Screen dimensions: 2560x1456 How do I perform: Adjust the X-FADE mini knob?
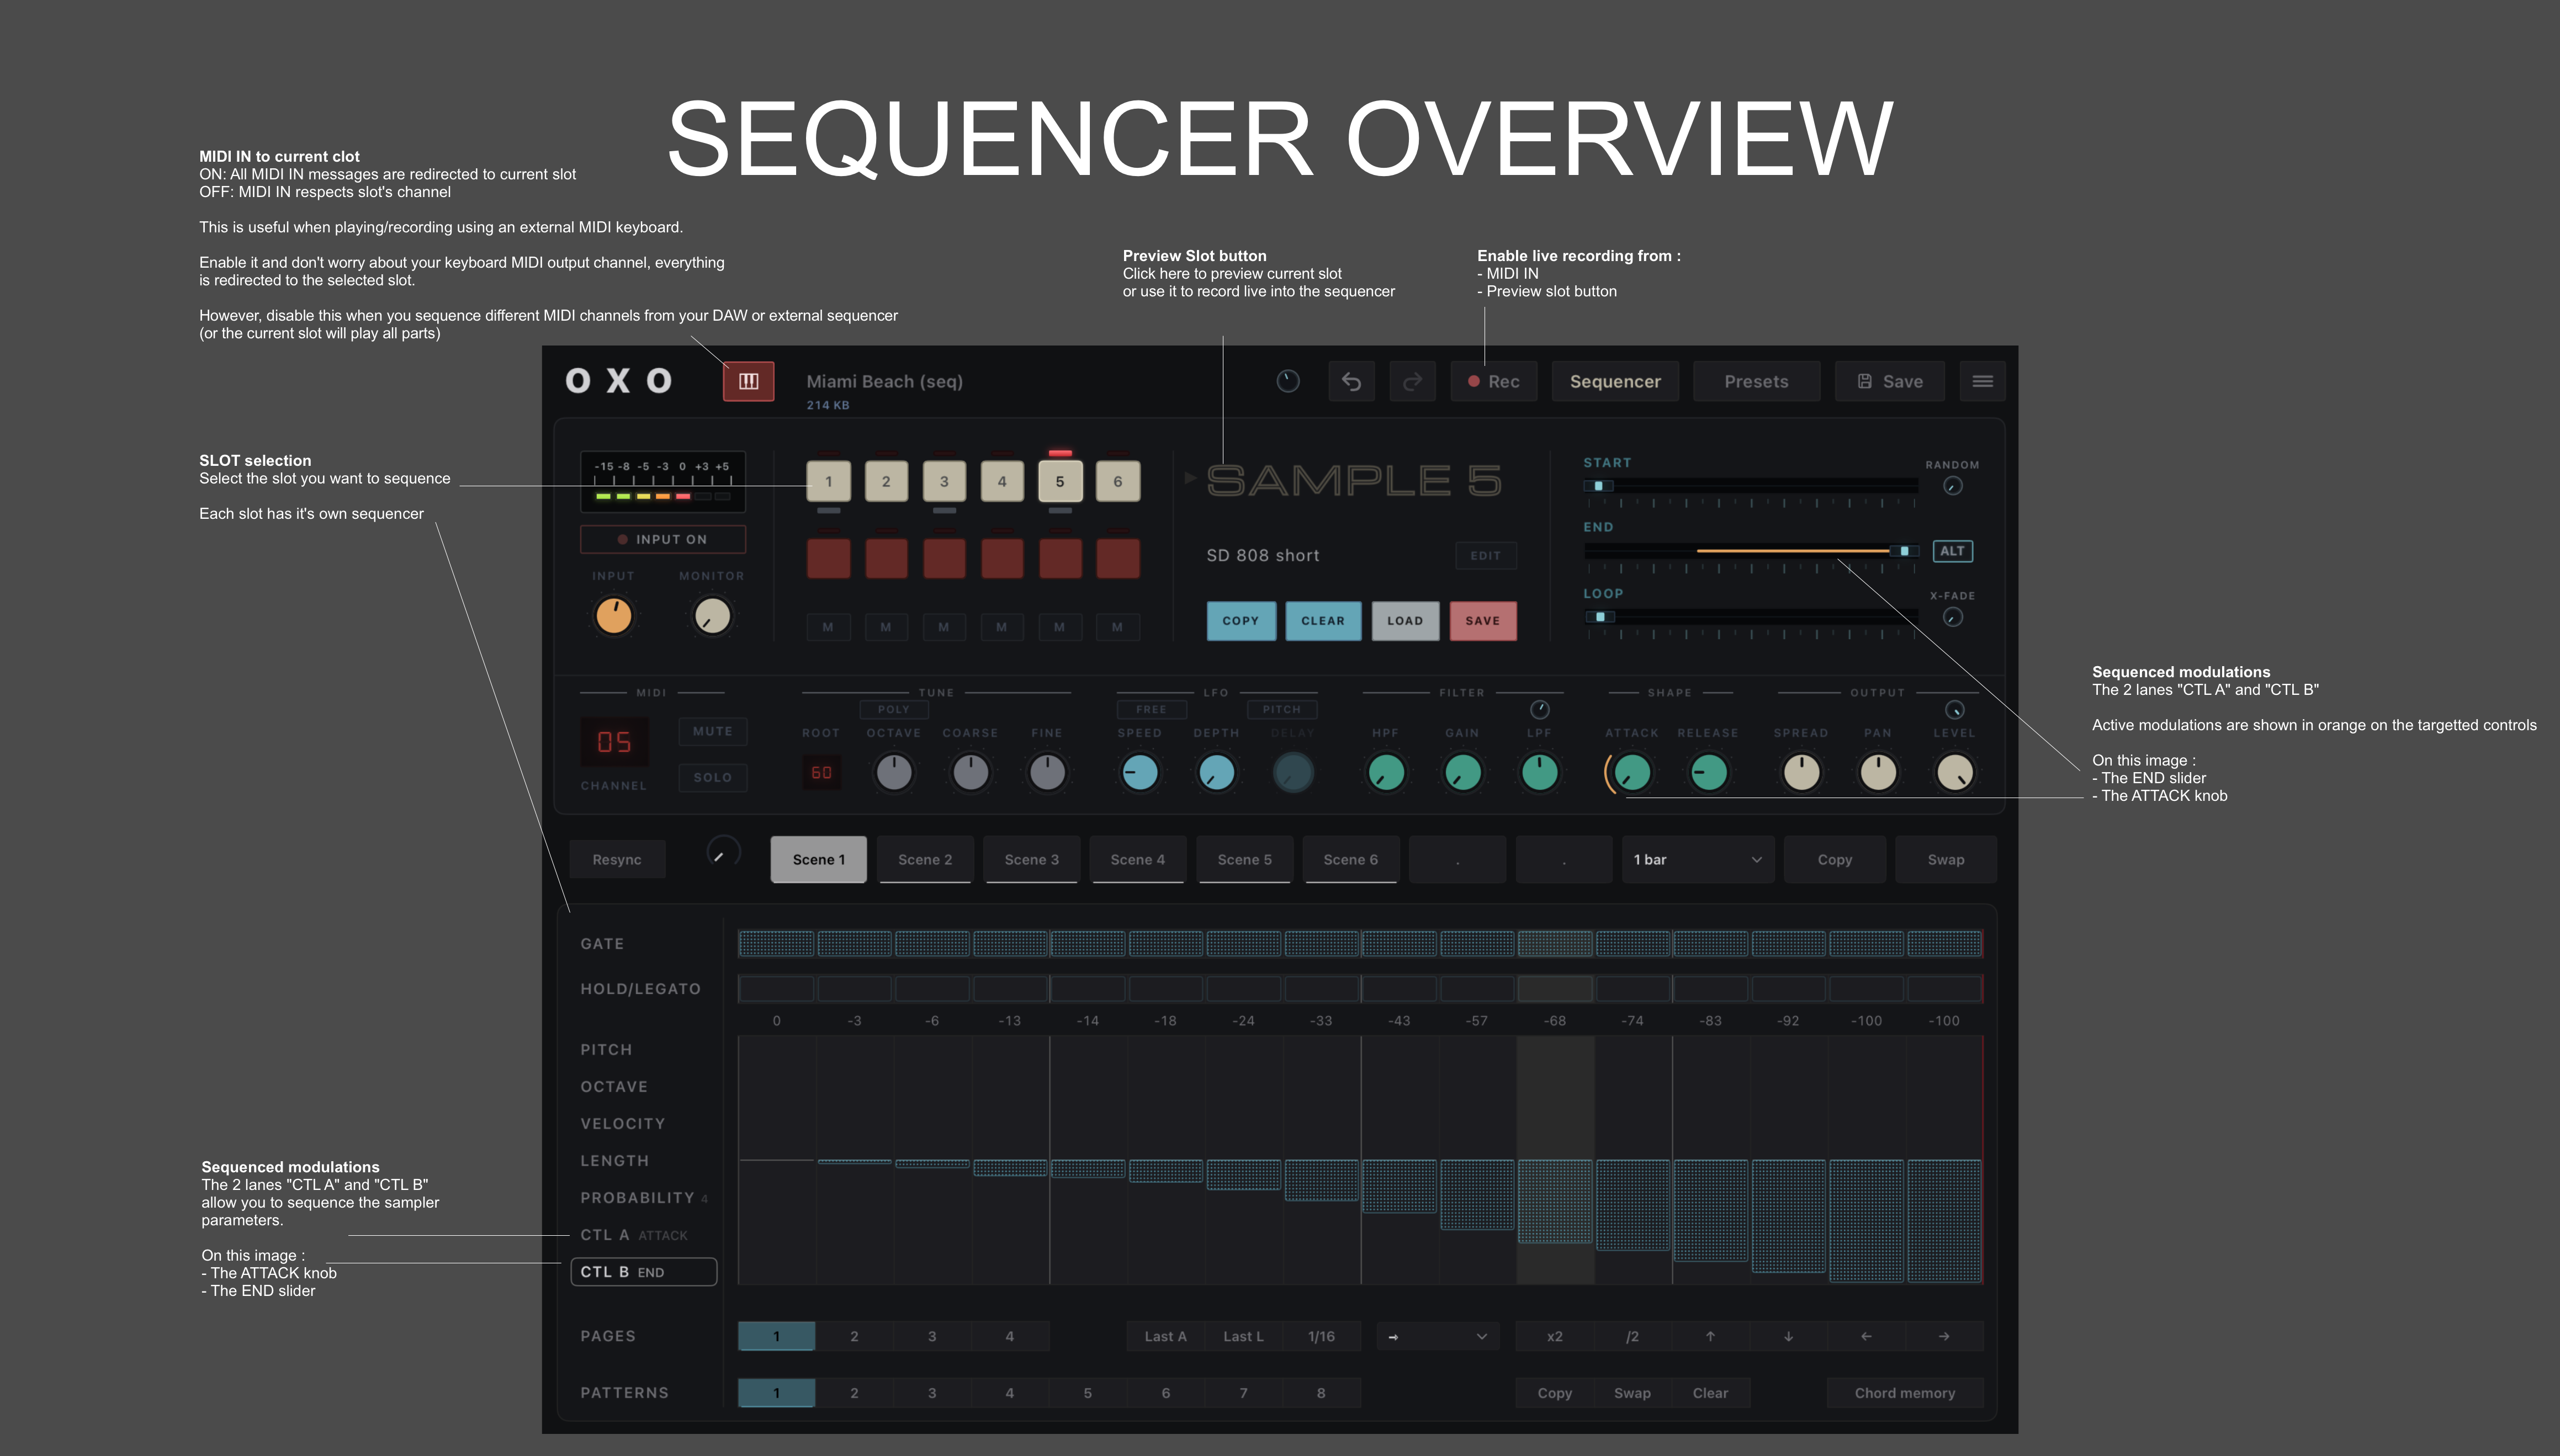(1952, 617)
